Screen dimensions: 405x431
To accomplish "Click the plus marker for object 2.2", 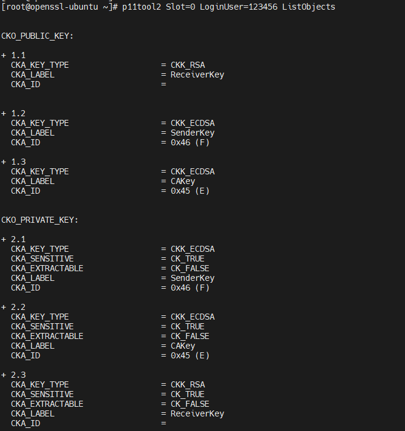I will (4, 307).
